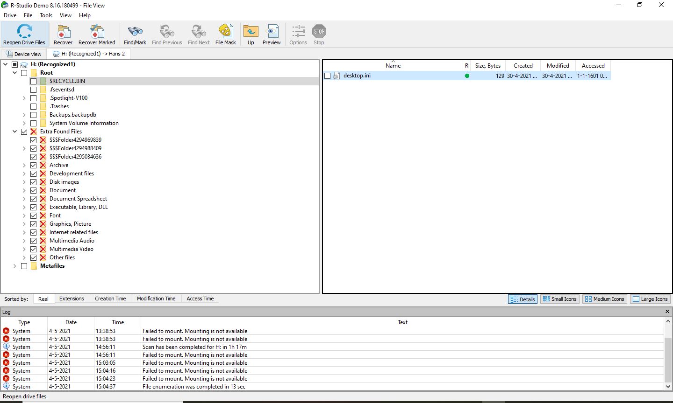Image resolution: width=673 pixels, height=403 pixels.
Task: Sort by Extensions tab
Action: tap(72, 299)
